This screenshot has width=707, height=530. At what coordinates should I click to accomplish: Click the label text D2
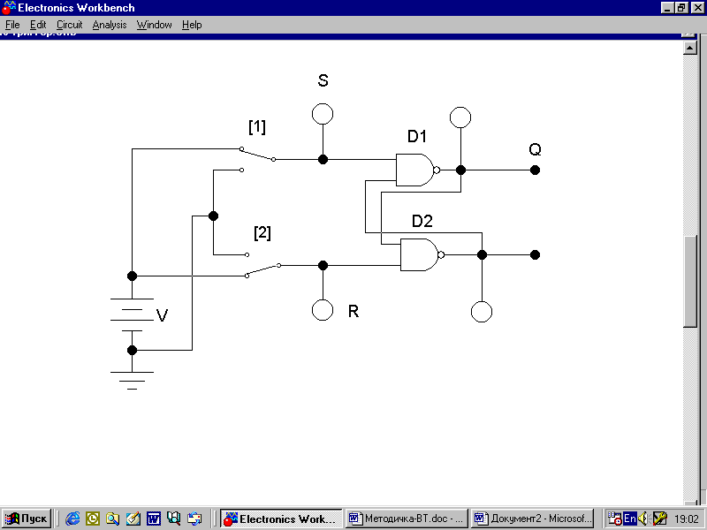click(x=422, y=221)
